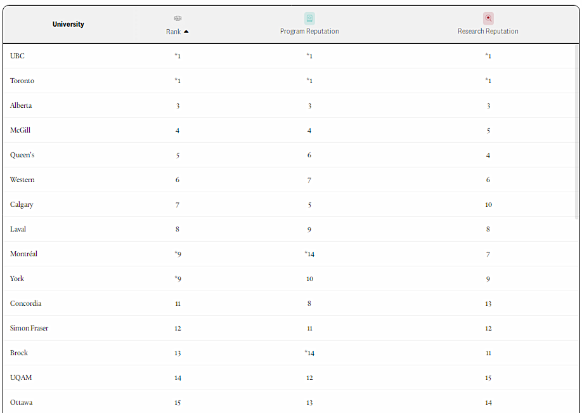
Task: Select the Brock row name
Action: pos(19,353)
